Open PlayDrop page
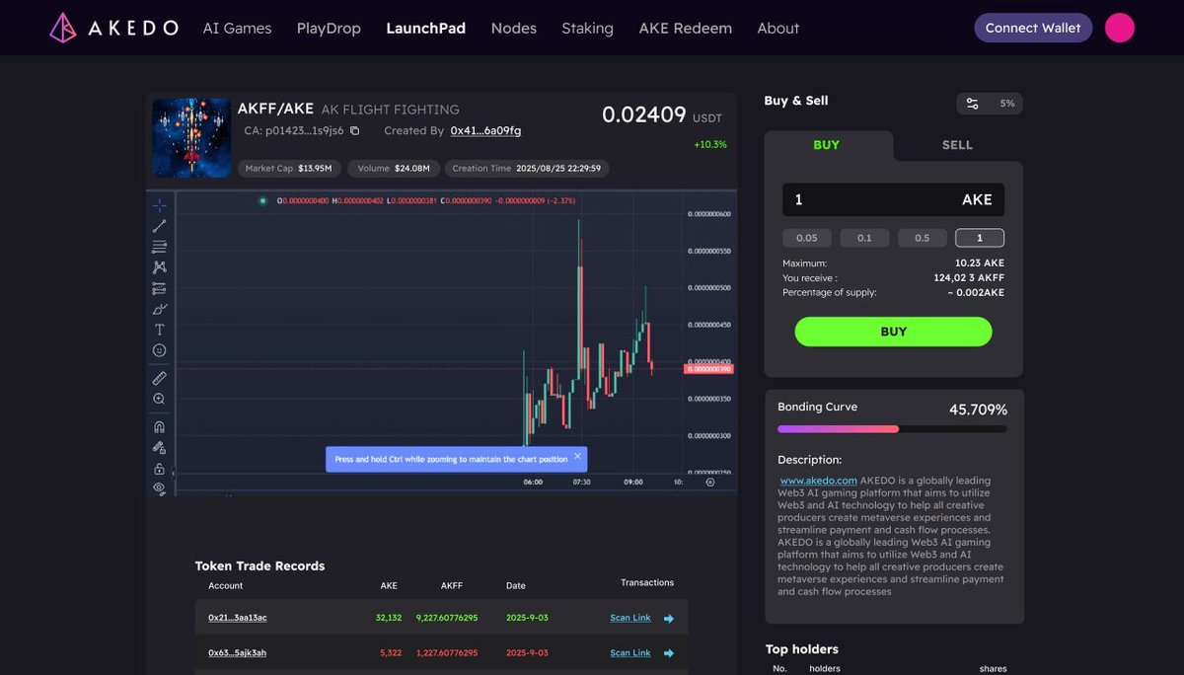 pos(329,28)
